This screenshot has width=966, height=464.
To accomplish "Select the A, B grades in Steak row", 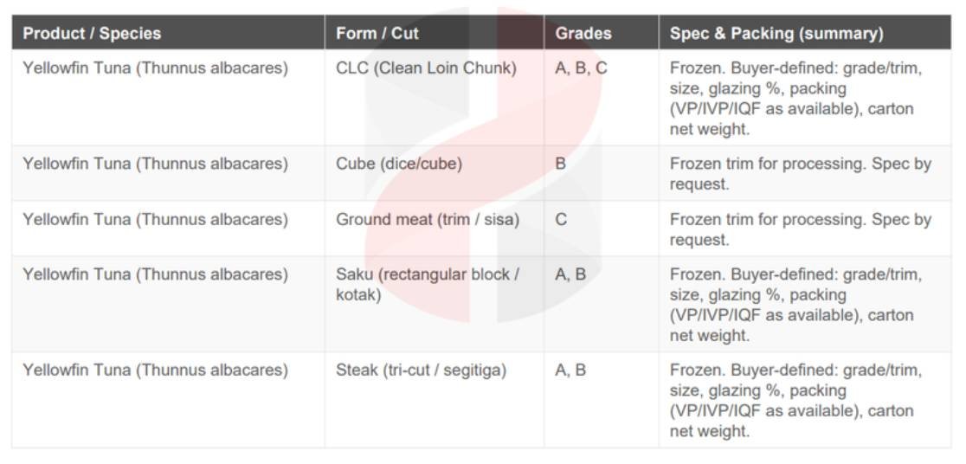I will [570, 370].
